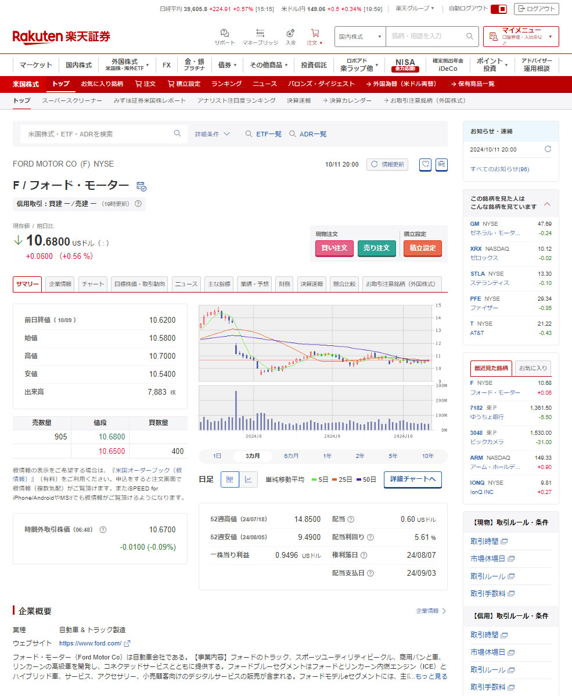Viewport: 572px width, 696px height.
Task: Click the サポート support icon
Action: pyautogui.click(x=225, y=34)
